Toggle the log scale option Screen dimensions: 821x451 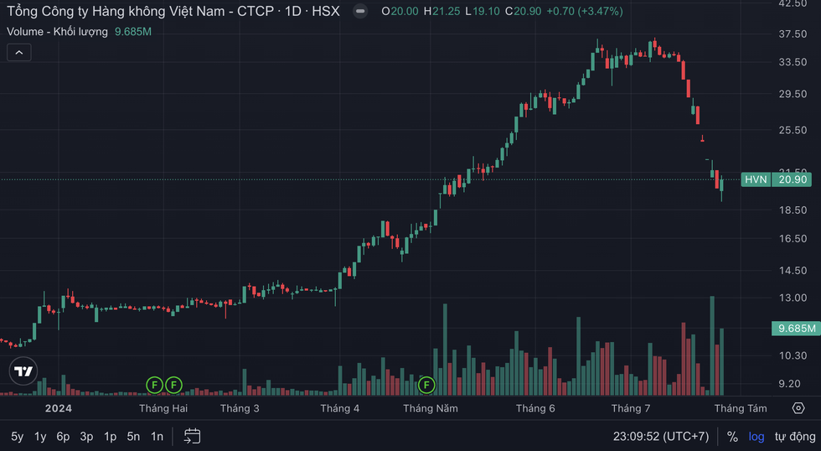click(x=756, y=437)
